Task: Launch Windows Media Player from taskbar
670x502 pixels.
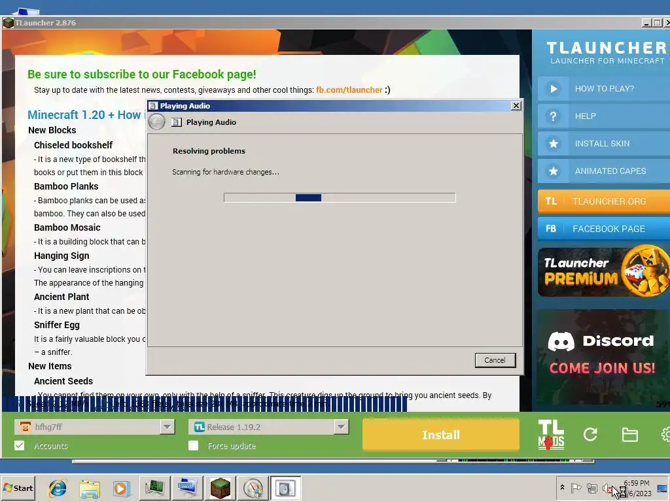Action: [121, 488]
